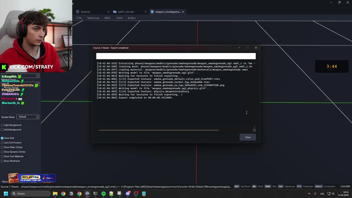Enable Show Dynamic Octree checkbox
This screenshot has height=198, width=352.
pos(2,152)
